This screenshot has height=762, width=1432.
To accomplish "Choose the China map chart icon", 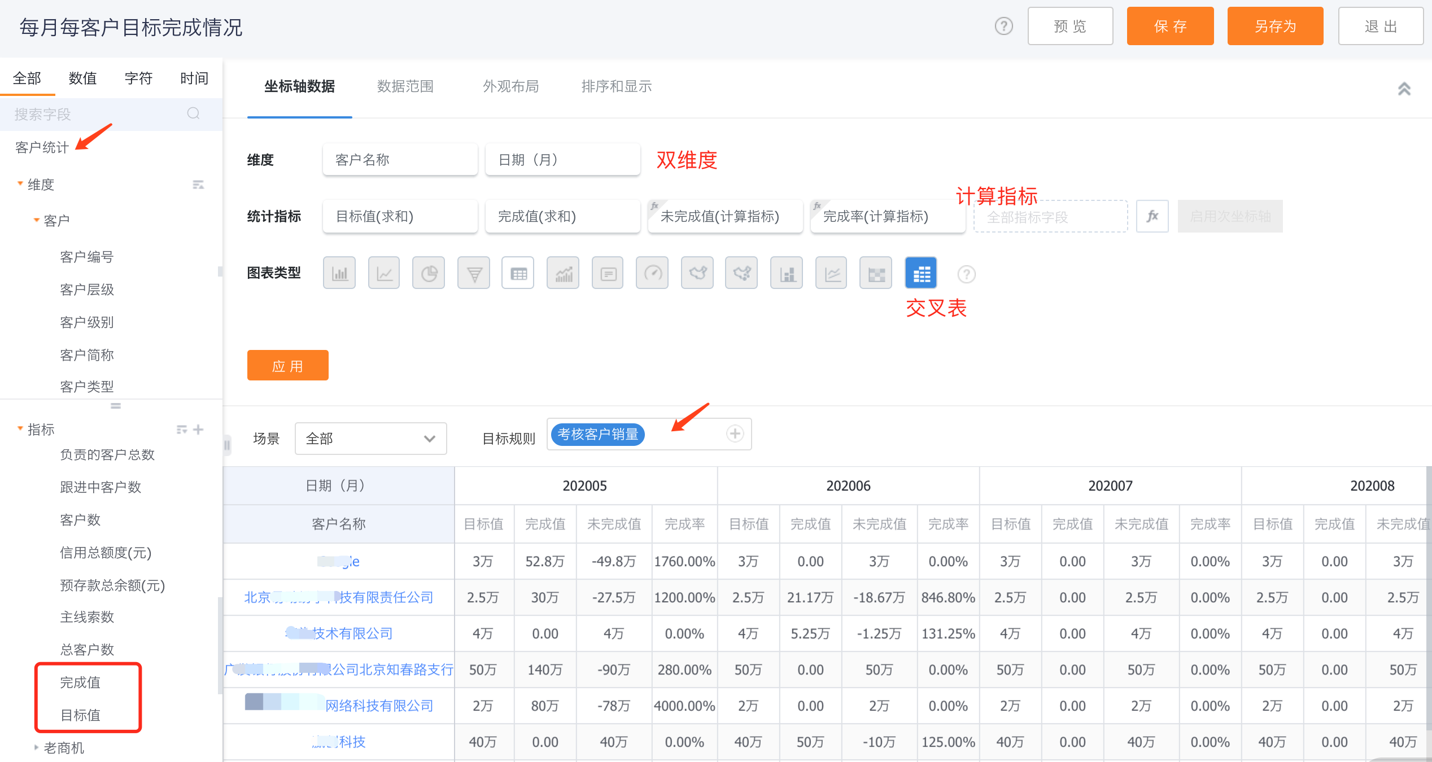I will pyautogui.click(x=697, y=274).
